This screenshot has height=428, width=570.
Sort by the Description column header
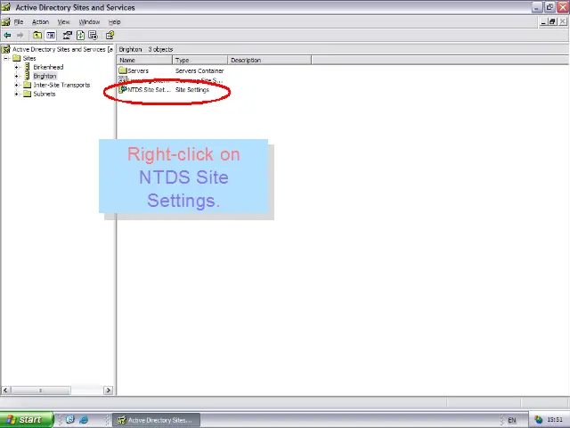tap(270, 60)
